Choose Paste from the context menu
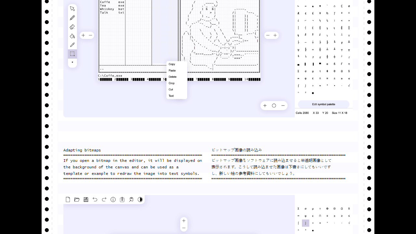Image resolution: width=416 pixels, height=234 pixels. point(172,71)
